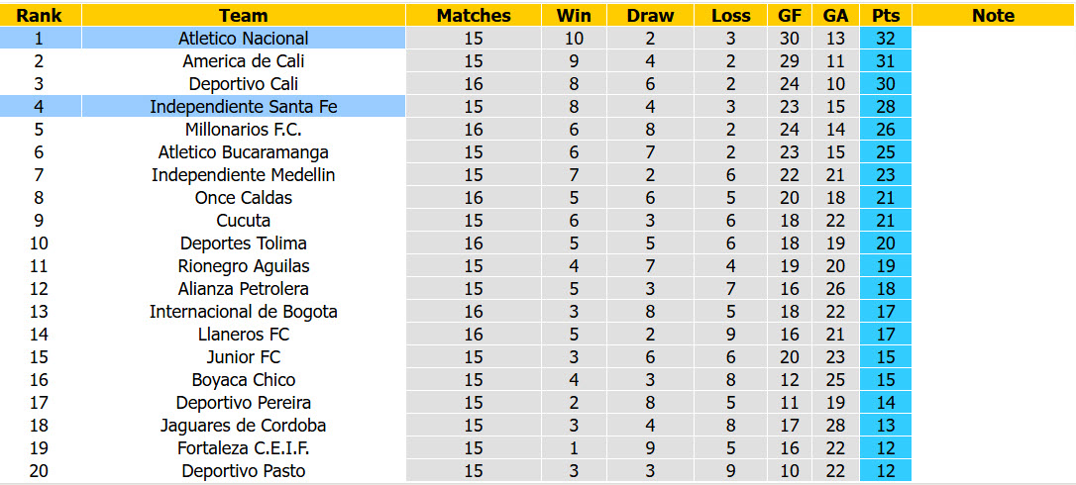This screenshot has height=485, width=1076.
Task: Select the Matches column header
Action: [474, 15]
